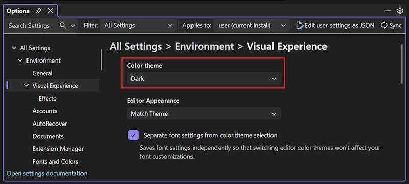Image resolution: width=409 pixels, height=184 pixels.
Task: Open Extension Manager settings
Action: point(58,149)
